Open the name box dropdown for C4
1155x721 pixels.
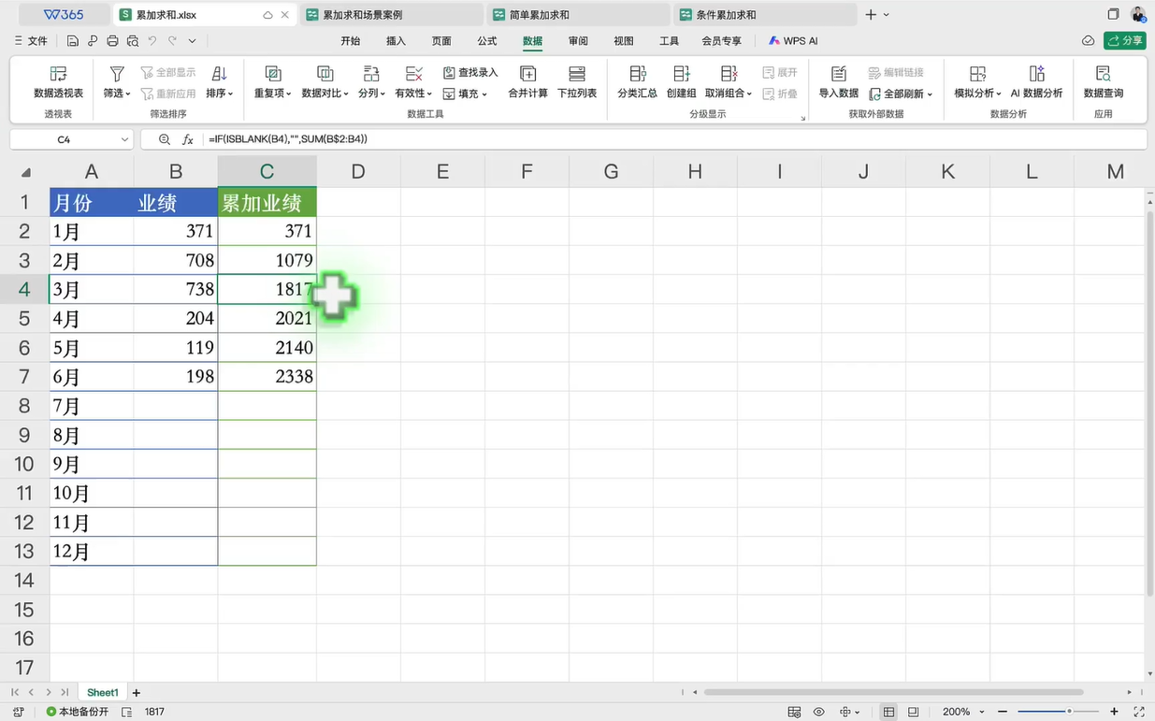point(125,139)
